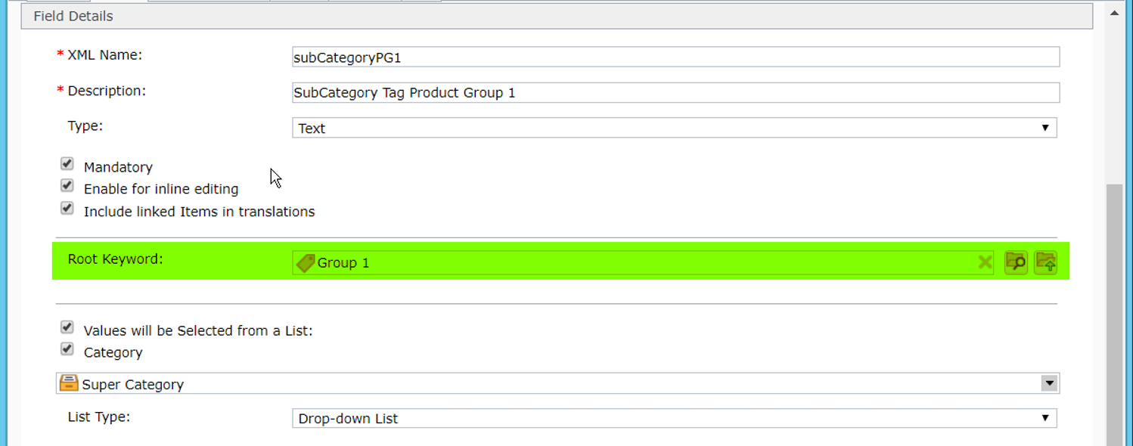Open the List Type Drop-down List selector
1133x446 pixels.
[675, 418]
